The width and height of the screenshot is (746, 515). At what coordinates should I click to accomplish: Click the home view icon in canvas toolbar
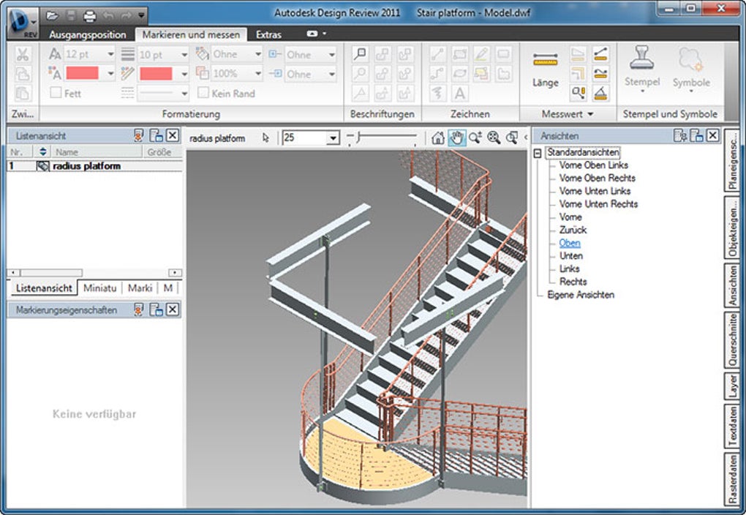(438, 138)
